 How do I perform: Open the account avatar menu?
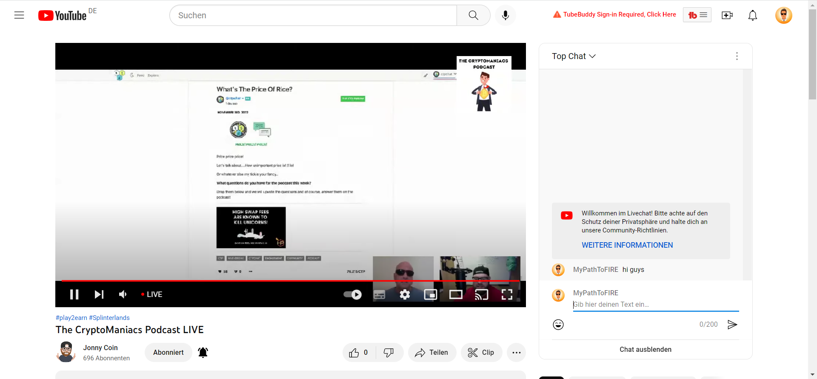784,15
